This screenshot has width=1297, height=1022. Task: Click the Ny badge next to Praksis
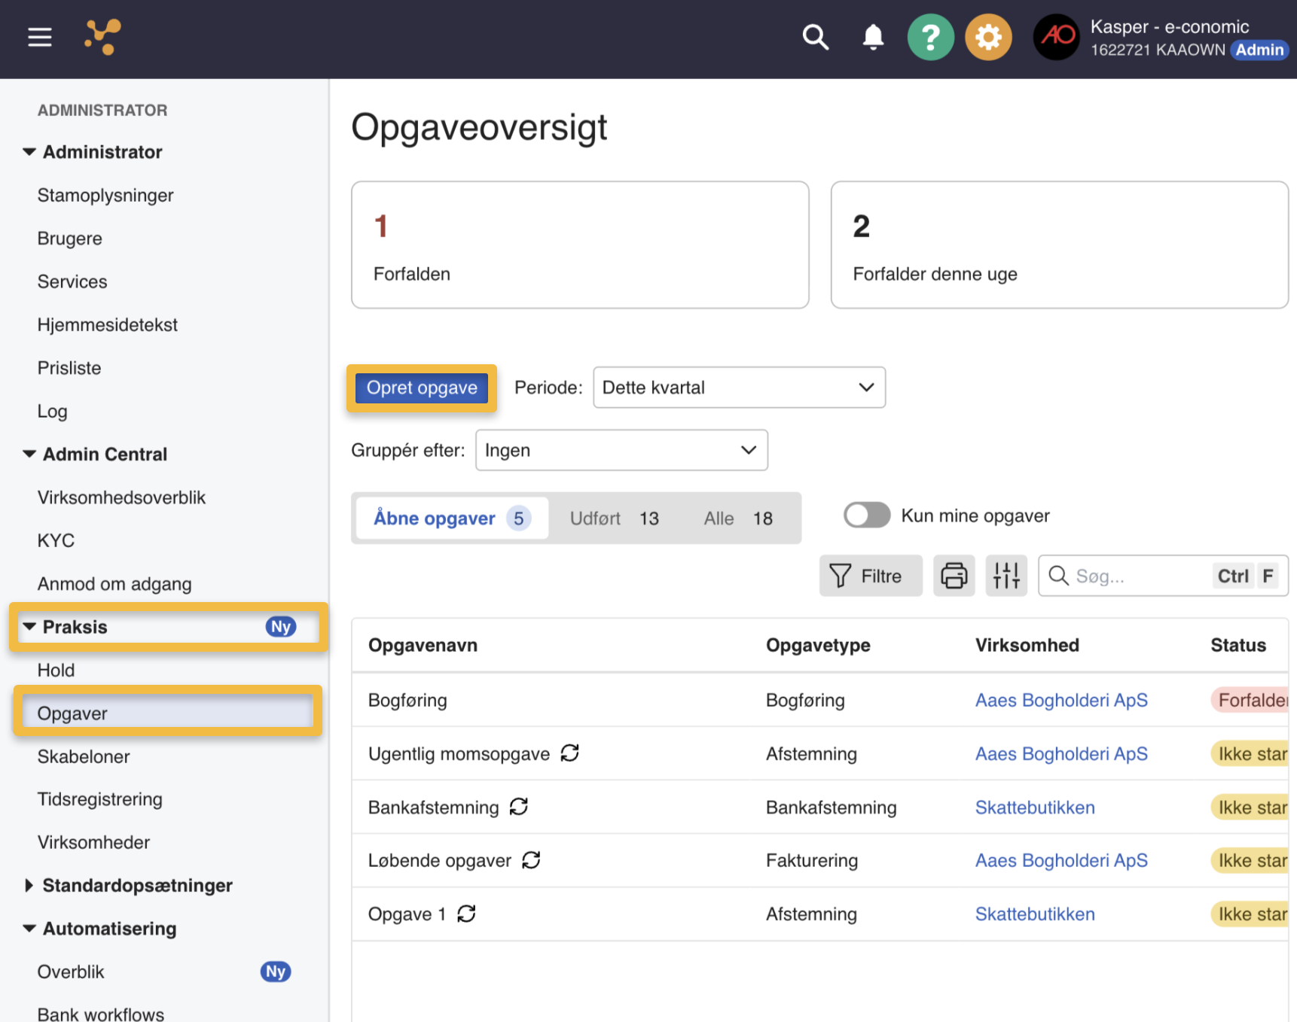281,627
